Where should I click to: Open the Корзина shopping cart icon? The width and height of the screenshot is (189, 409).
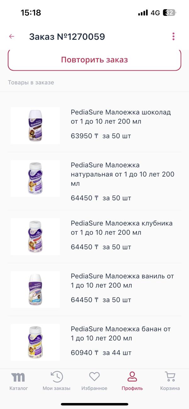[x=170, y=377]
